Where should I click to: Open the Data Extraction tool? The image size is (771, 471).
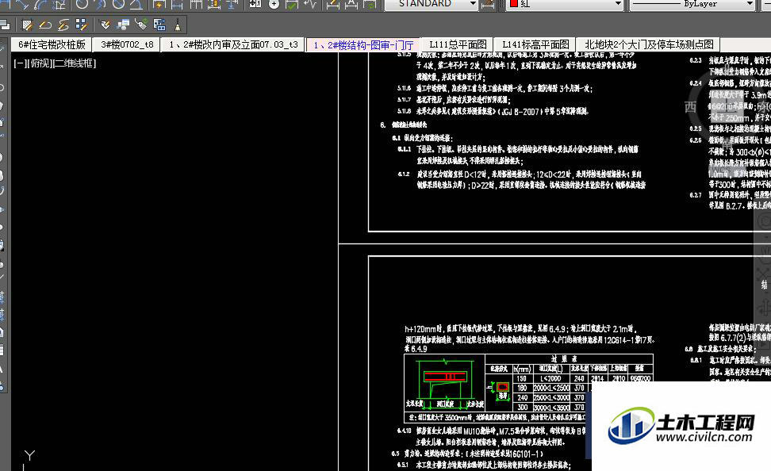click(159, 25)
